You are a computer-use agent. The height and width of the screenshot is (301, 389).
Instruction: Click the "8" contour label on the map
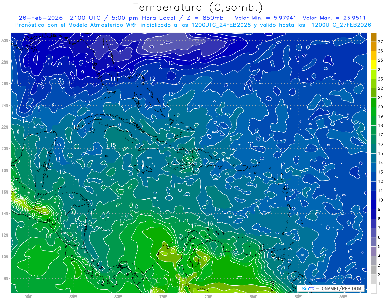coord(120,52)
